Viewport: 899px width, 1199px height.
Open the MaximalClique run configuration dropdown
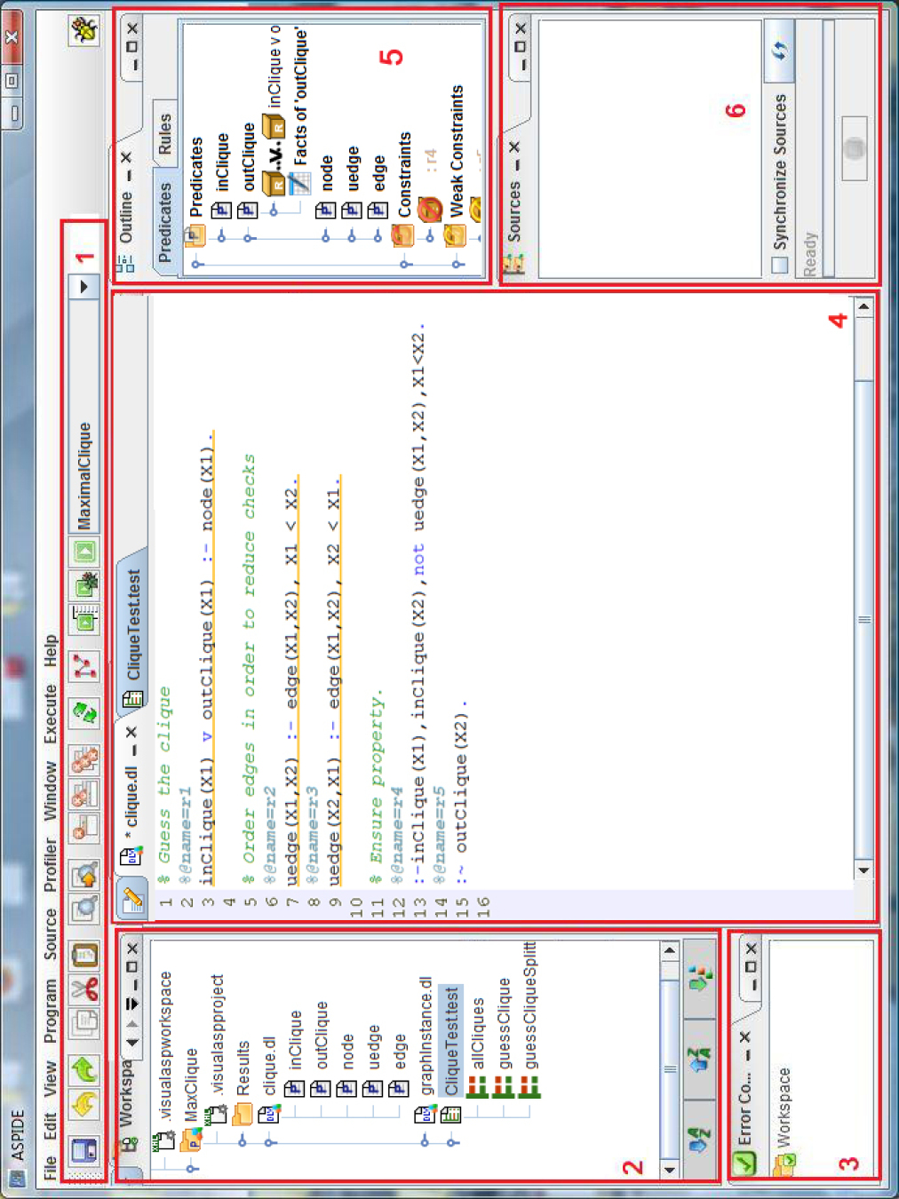(x=84, y=286)
